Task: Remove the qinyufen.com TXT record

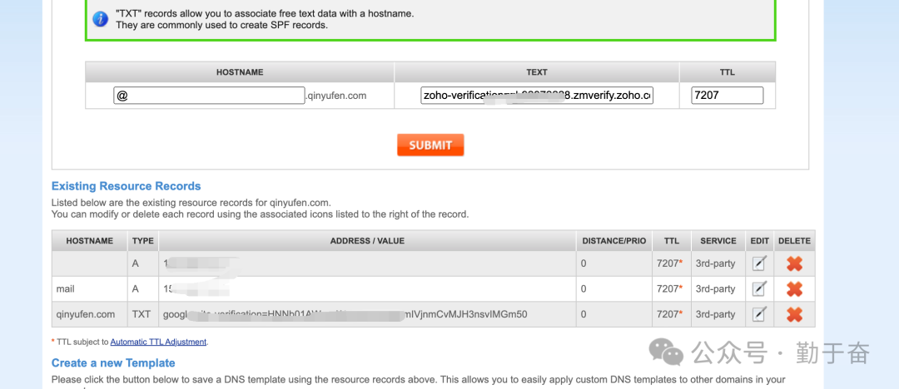Action: pyautogui.click(x=794, y=314)
